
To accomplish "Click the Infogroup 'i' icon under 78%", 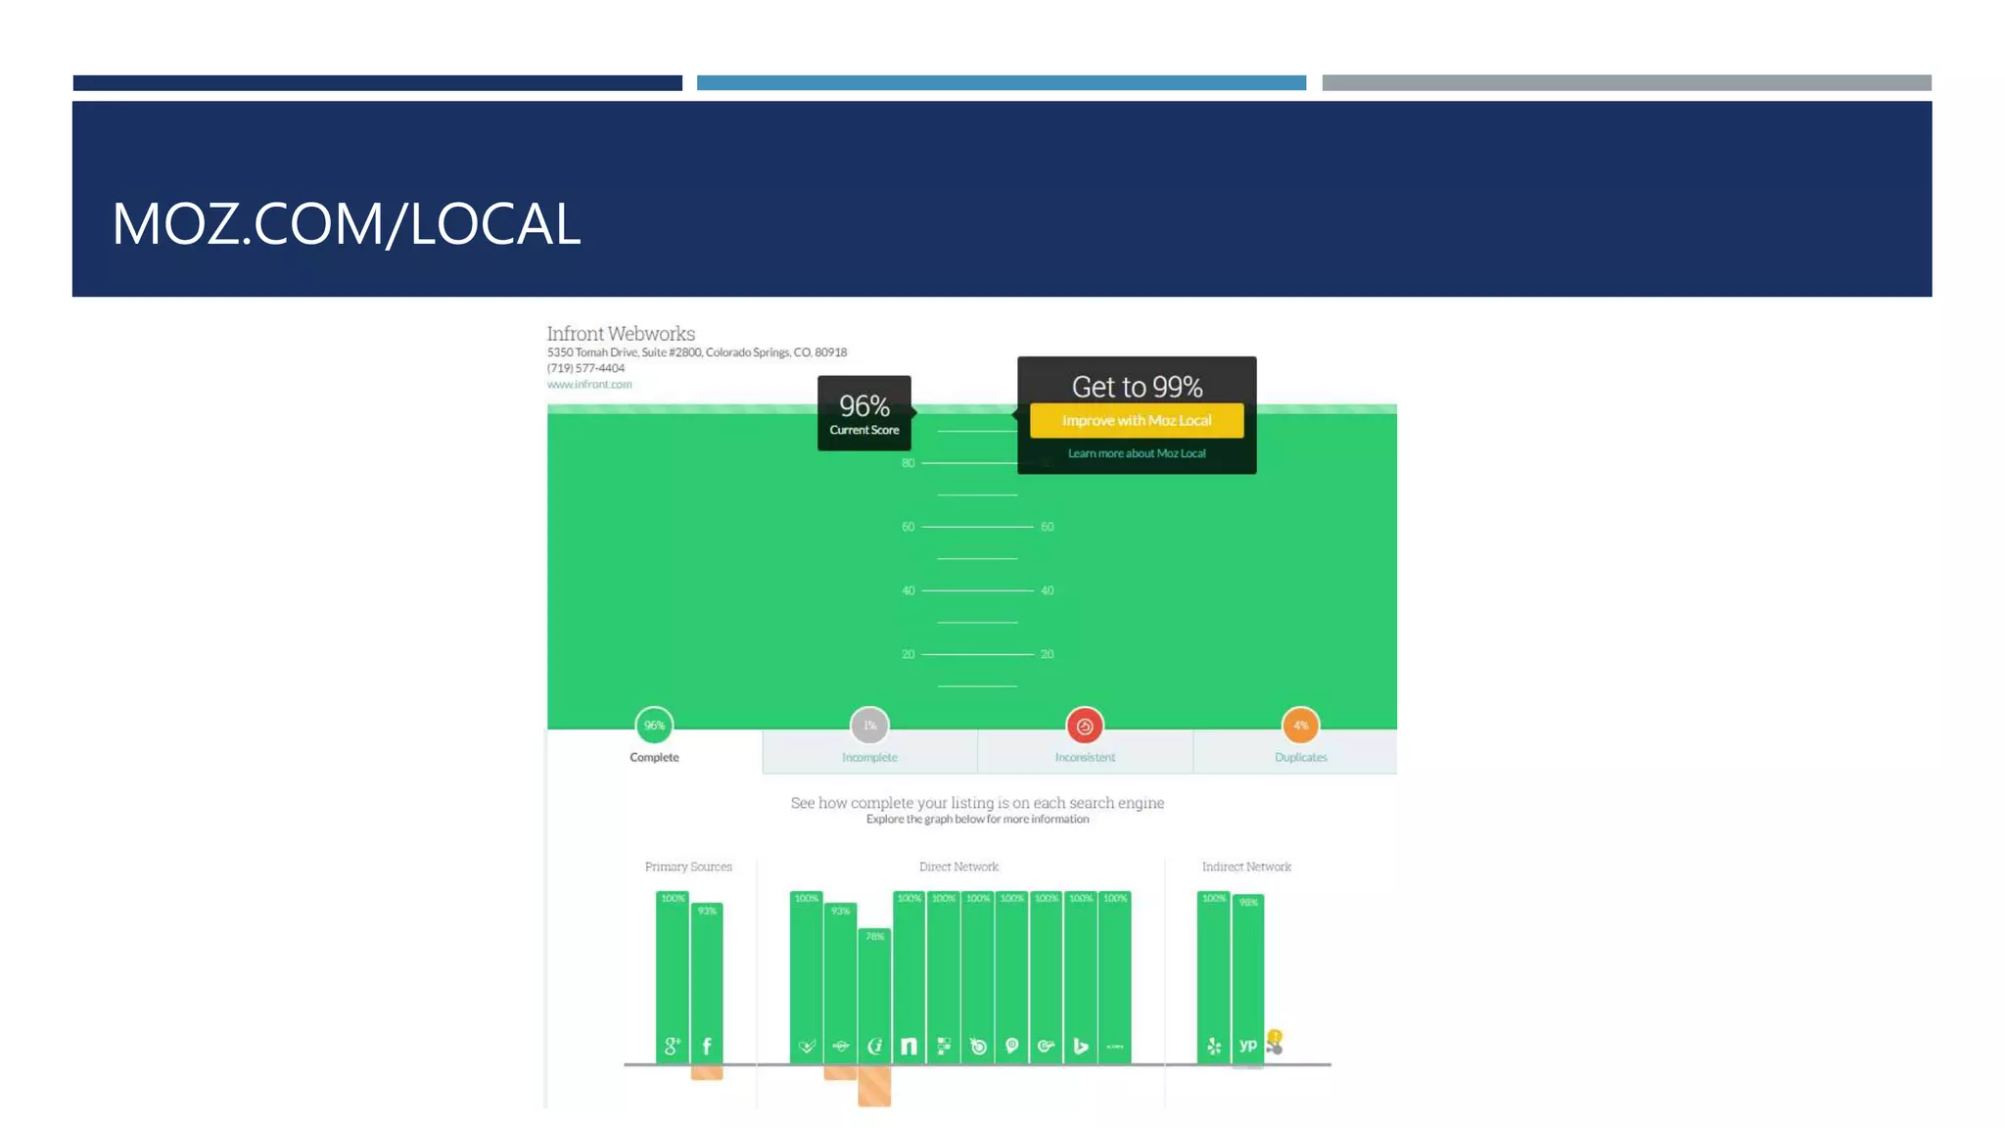I will click(x=875, y=1047).
